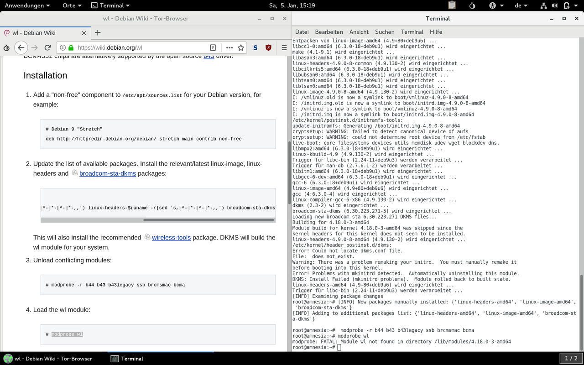Open the broadcom-sta-dkms package link
Image resolution: width=584 pixels, height=365 pixels.
pyautogui.click(x=108, y=173)
